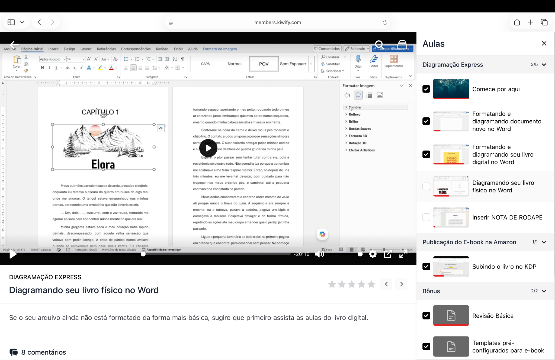
Task: Uncheck the Templates pré-configurados para e-book lesson
Action: pyautogui.click(x=426, y=346)
